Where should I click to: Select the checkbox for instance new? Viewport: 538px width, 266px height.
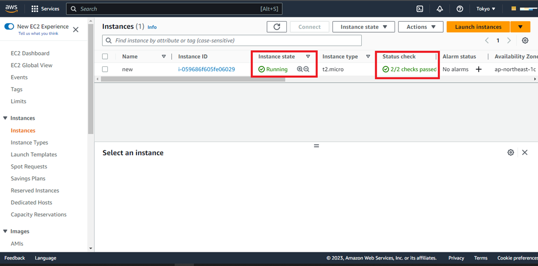click(x=105, y=69)
